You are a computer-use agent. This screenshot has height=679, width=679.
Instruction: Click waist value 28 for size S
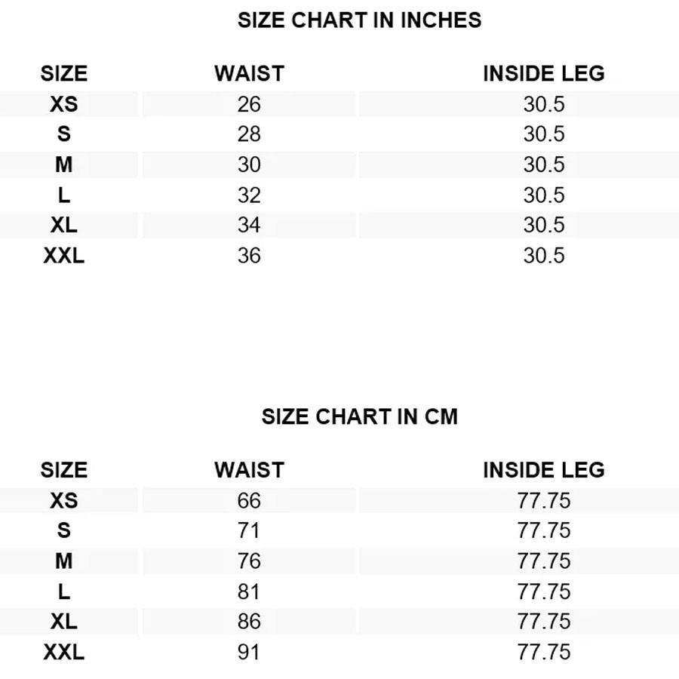pyautogui.click(x=249, y=134)
